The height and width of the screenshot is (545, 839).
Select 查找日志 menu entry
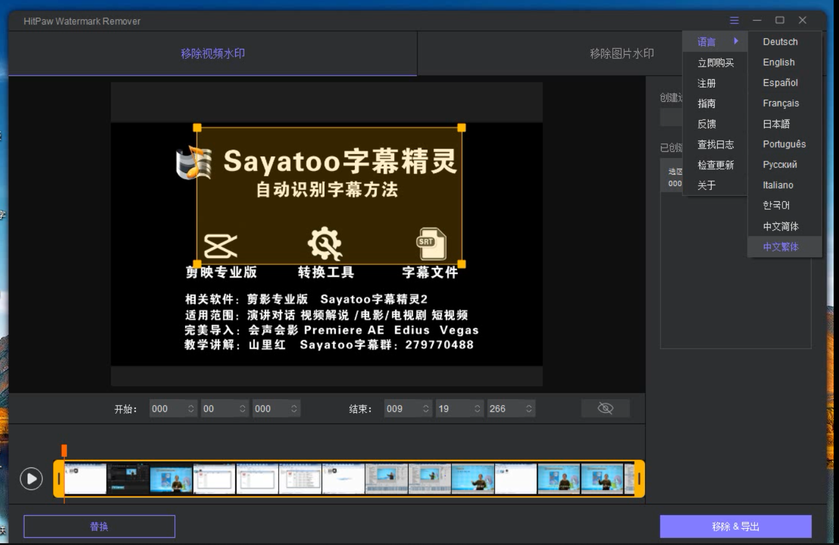coord(715,144)
